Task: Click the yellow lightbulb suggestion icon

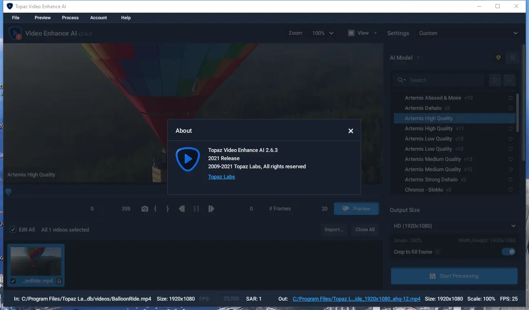Action: [498, 58]
